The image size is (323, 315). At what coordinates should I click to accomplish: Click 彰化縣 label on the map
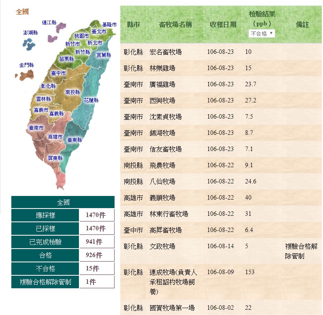point(48,86)
